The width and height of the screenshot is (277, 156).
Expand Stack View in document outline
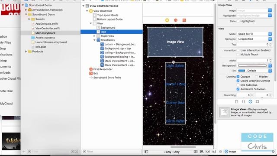[x=94, y=36]
